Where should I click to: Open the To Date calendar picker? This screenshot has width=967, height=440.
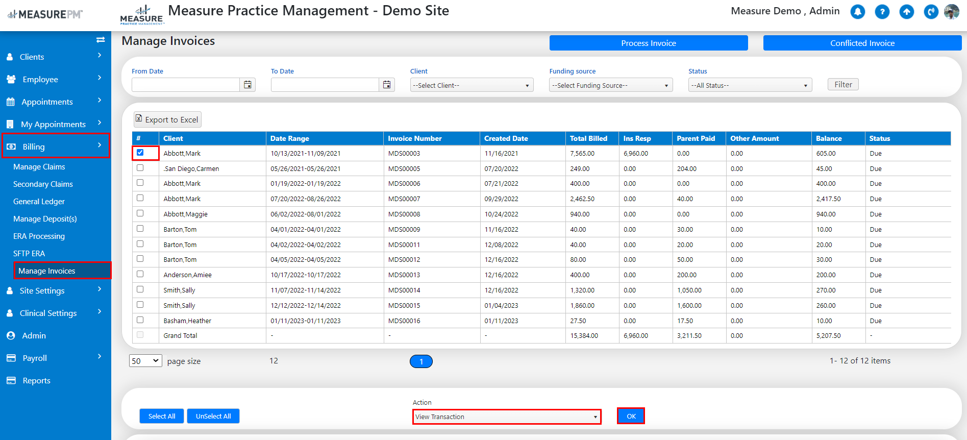(387, 85)
